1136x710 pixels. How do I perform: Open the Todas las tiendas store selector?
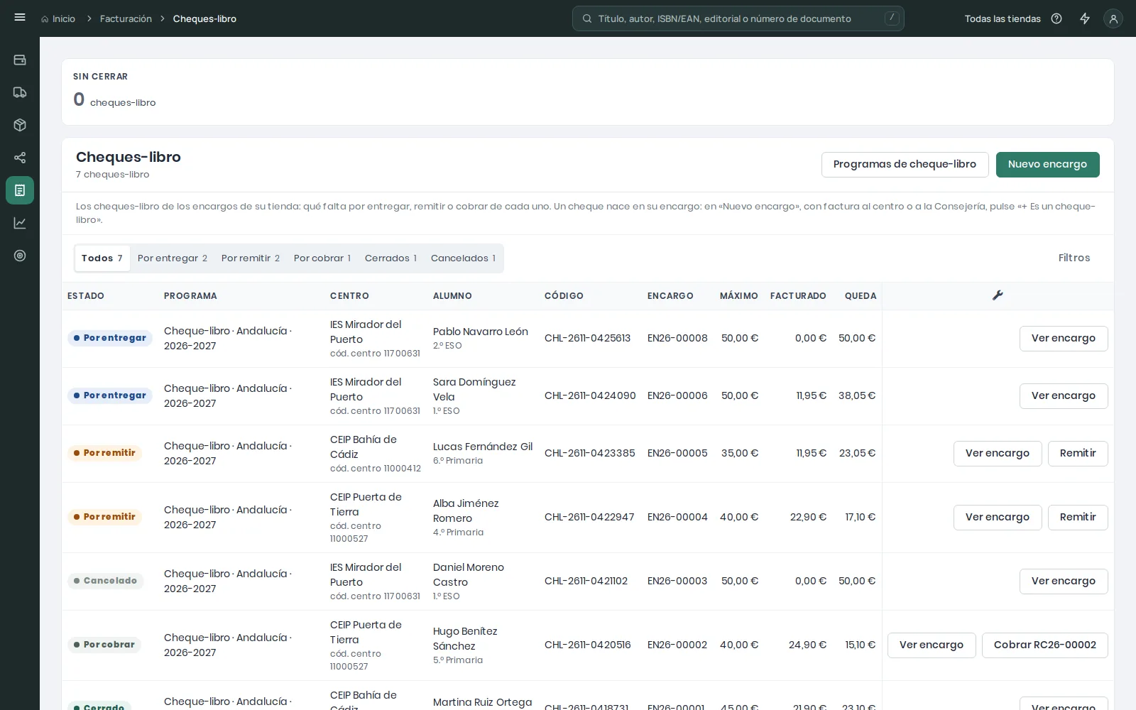pos(1003,18)
